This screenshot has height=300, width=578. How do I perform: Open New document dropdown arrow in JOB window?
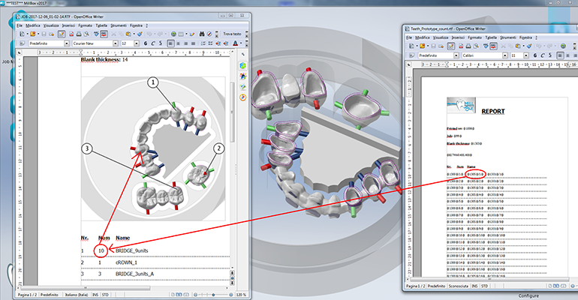point(27,34)
